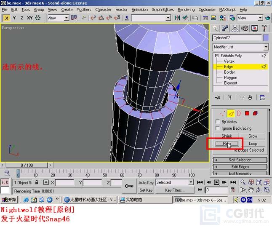Open the Key Filters dialog

click(175, 190)
